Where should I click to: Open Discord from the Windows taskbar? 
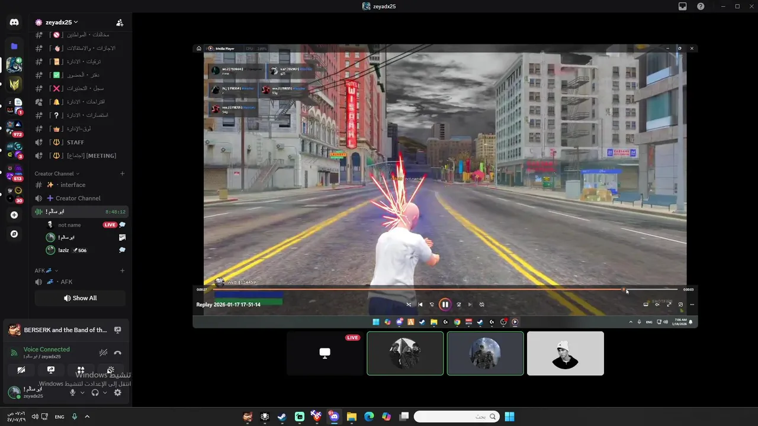click(334, 417)
